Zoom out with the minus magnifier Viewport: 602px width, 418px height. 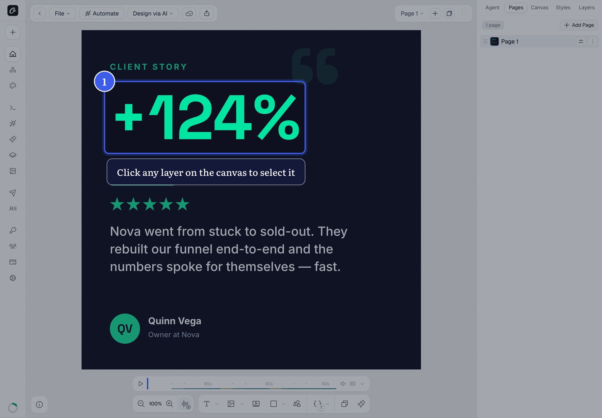(x=141, y=404)
